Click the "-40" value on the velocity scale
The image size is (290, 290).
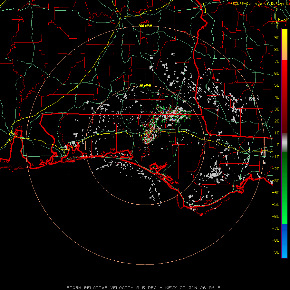(275, 193)
